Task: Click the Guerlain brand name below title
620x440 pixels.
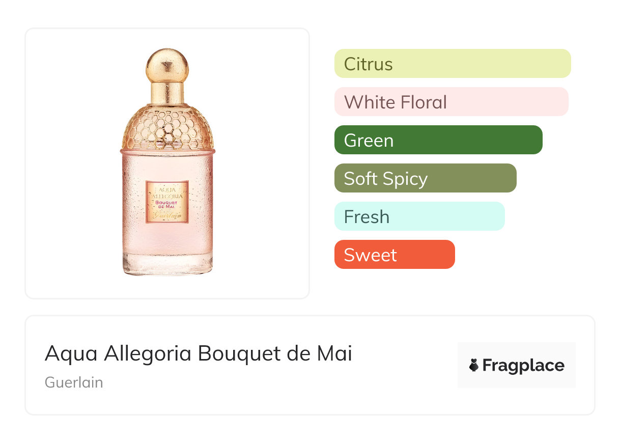Action: 74,382
